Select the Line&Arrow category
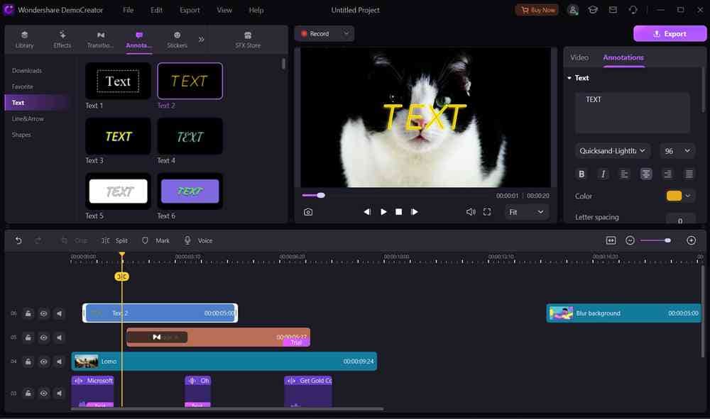The width and height of the screenshot is (710, 419). click(28, 119)
